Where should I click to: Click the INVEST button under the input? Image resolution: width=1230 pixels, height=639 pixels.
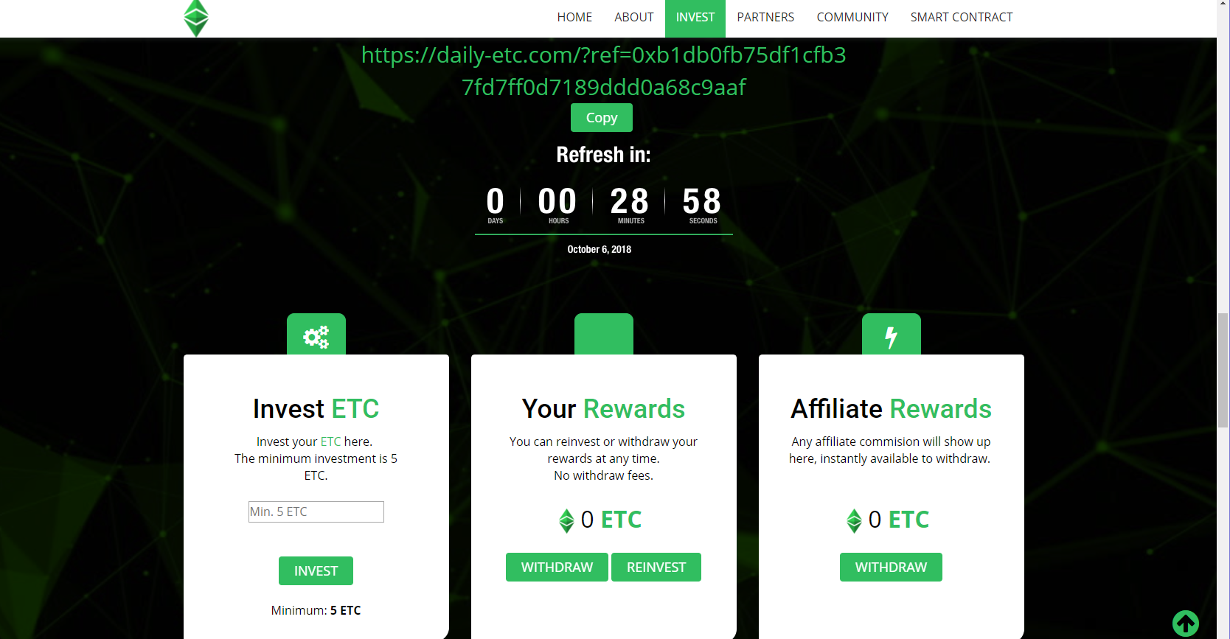click(316, 571)
